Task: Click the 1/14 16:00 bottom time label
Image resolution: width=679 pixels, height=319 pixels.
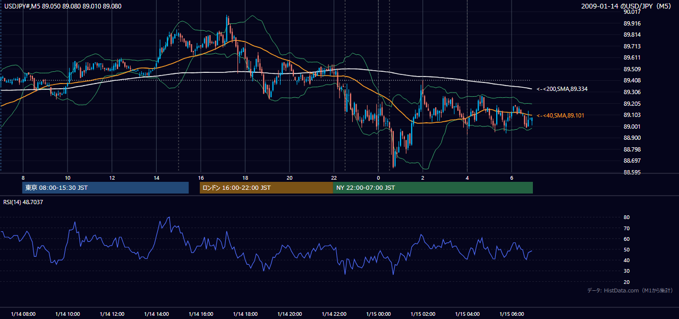Action: point(201,314)
